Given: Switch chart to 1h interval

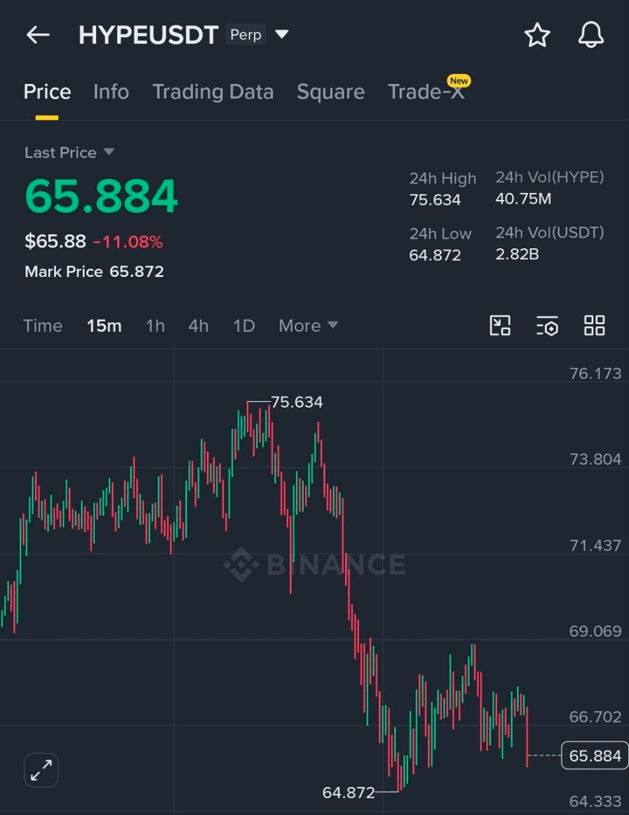Looking at the screenshot, I should point(155,326).
